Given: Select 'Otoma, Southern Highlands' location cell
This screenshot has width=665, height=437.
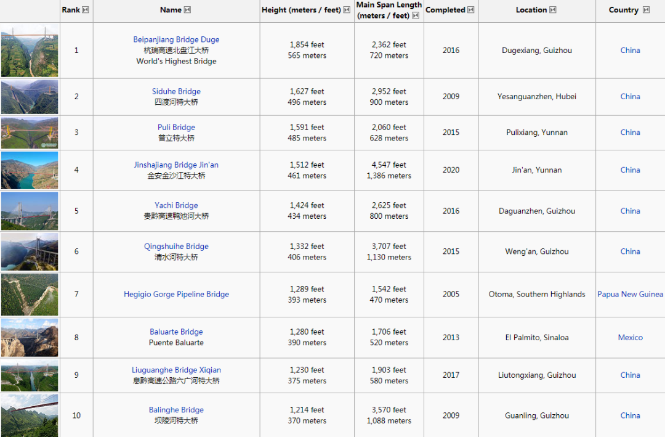Looking at the screenshot, I should 537,294.
